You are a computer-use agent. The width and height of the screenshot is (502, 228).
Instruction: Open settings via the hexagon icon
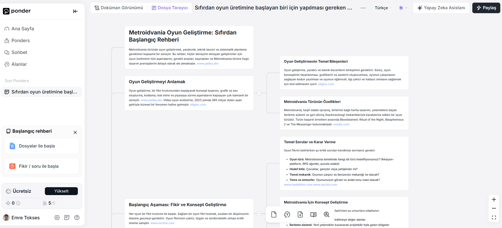pos(57,217)
